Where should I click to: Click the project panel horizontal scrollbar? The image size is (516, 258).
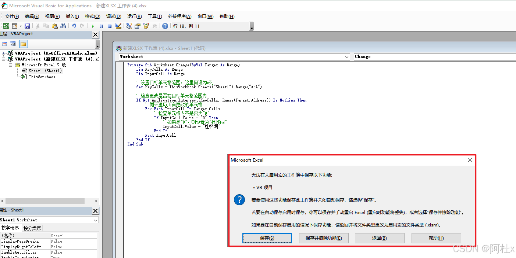click(45, 201)
